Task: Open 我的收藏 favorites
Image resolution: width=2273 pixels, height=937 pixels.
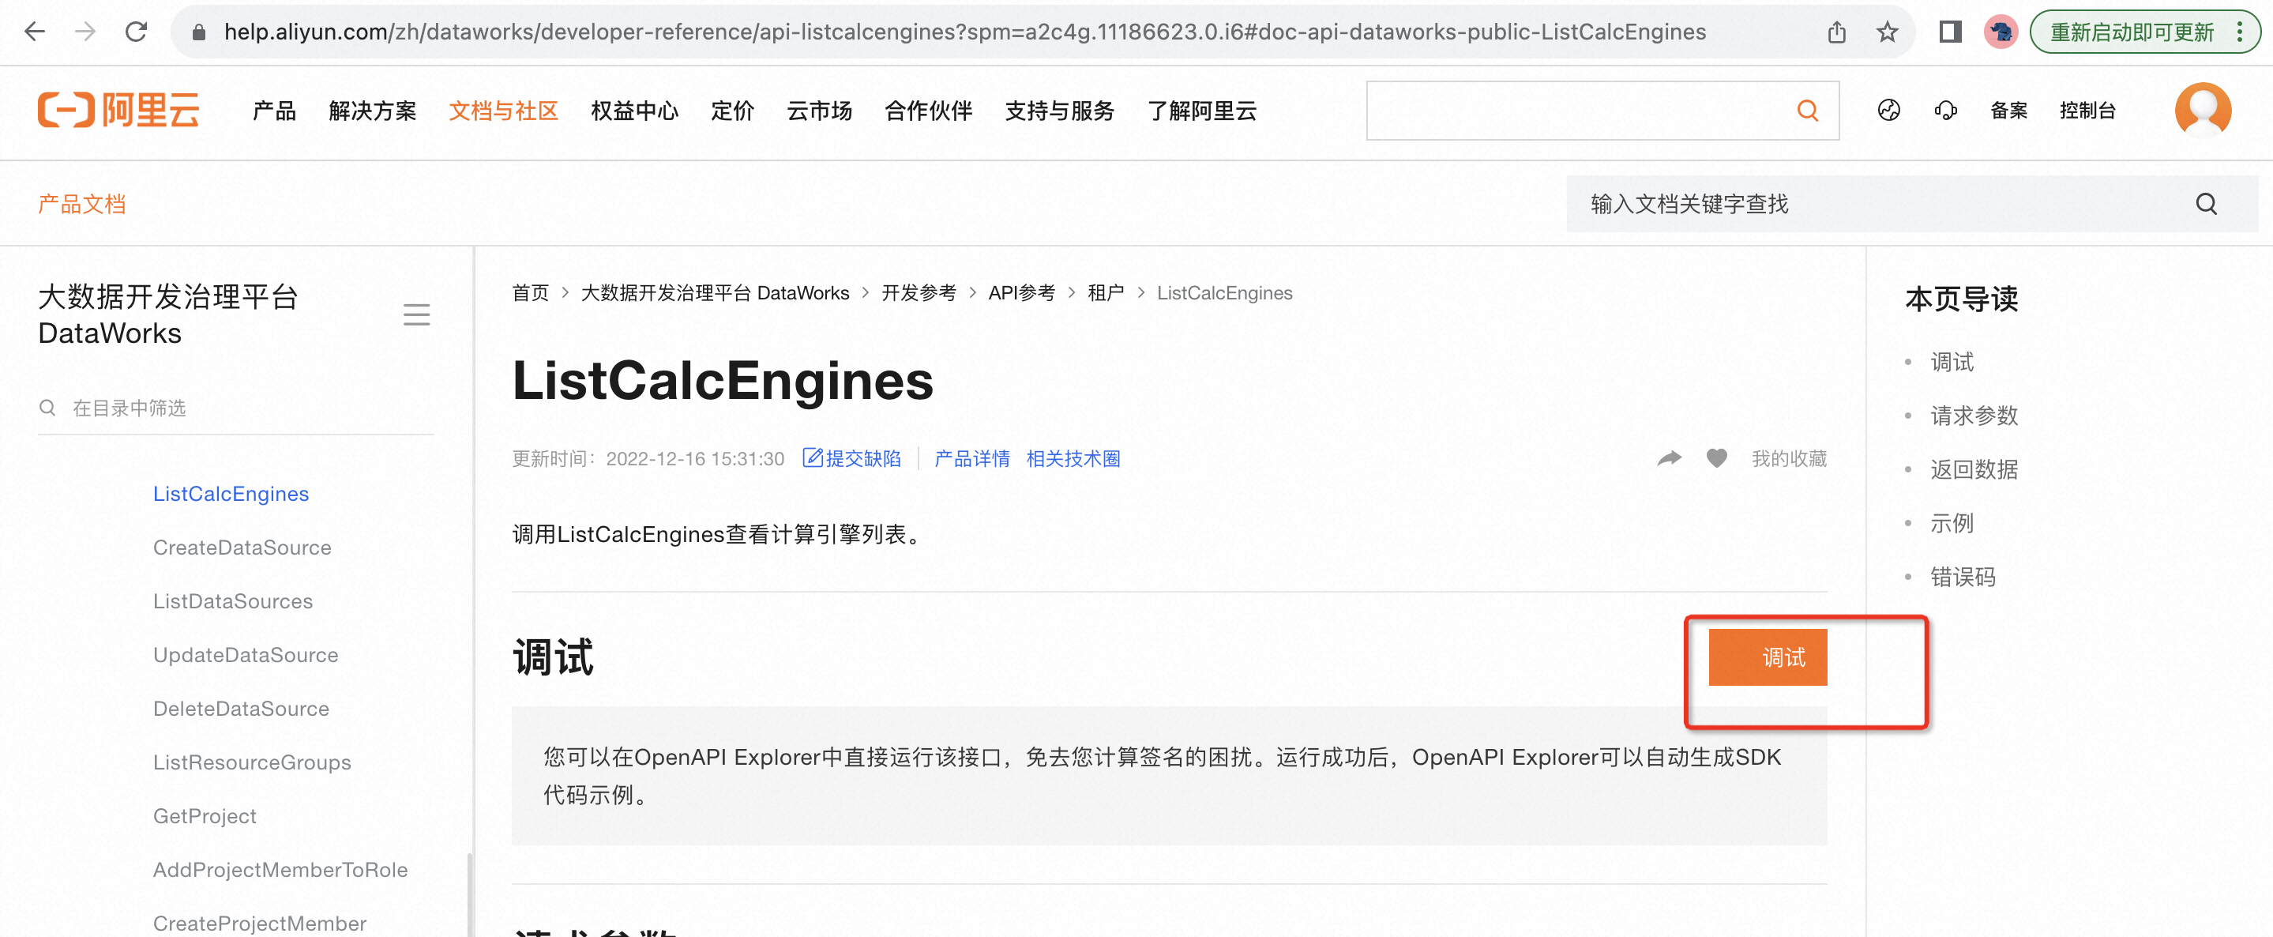Action: tap(1789, 459)
